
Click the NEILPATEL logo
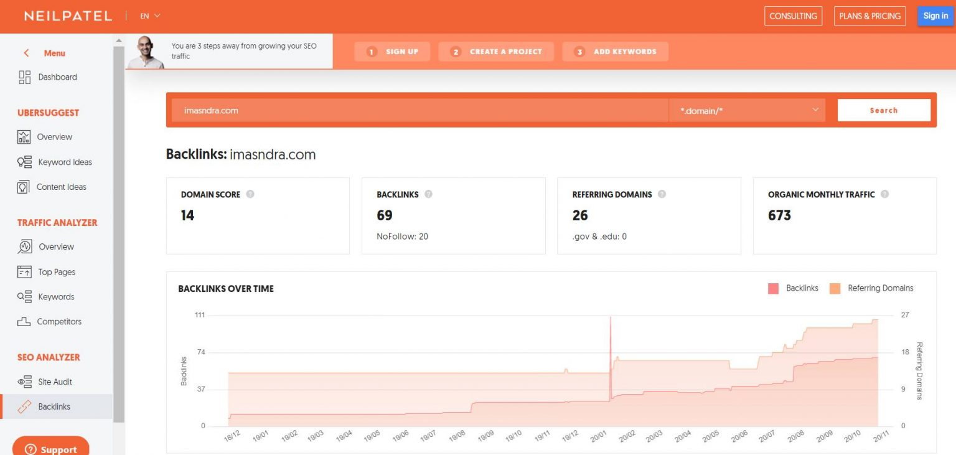coord(68,16)
